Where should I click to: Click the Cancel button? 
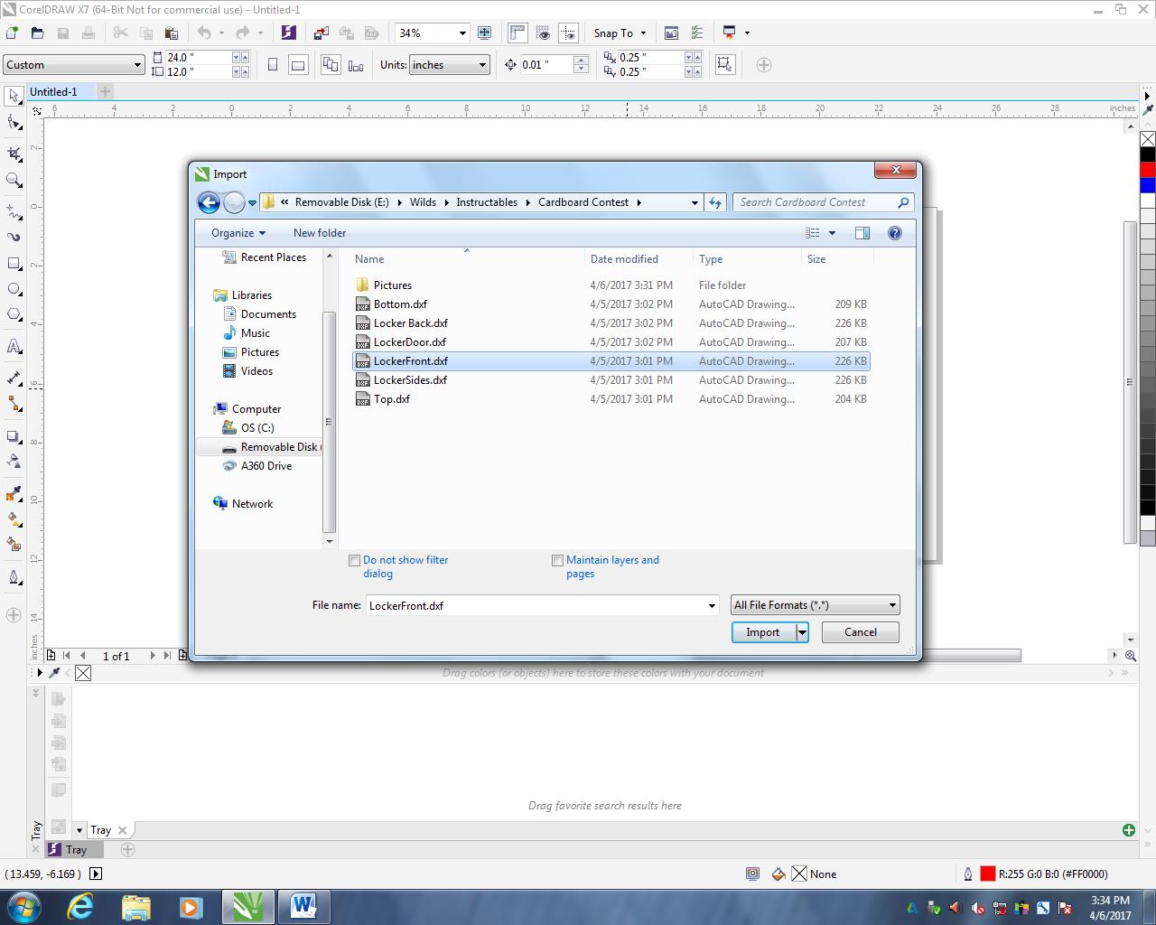(x=861, y=632)
